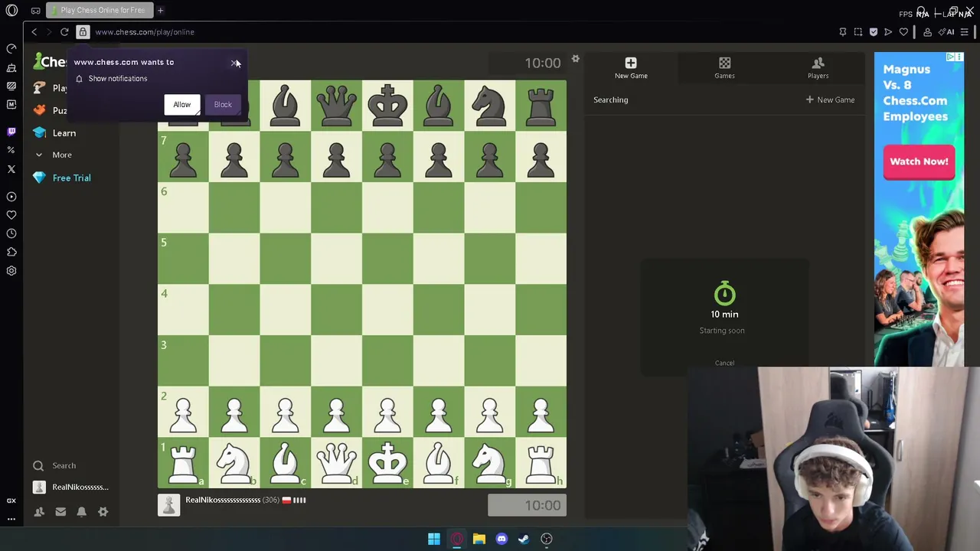
Task: Click the 10 min stopwatch icon
Action: (x=724, y=294)
